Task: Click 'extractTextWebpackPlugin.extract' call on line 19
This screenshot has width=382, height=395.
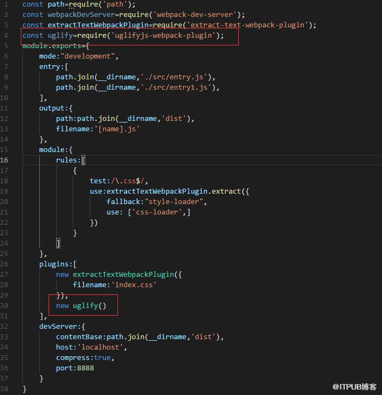Action: coord(174,191)
